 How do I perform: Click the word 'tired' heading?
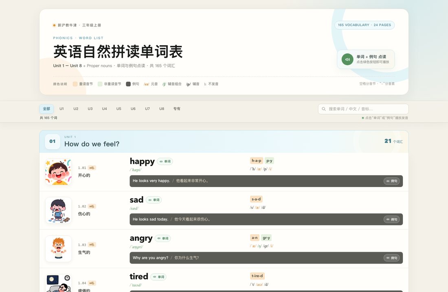[x=139, y=277]
